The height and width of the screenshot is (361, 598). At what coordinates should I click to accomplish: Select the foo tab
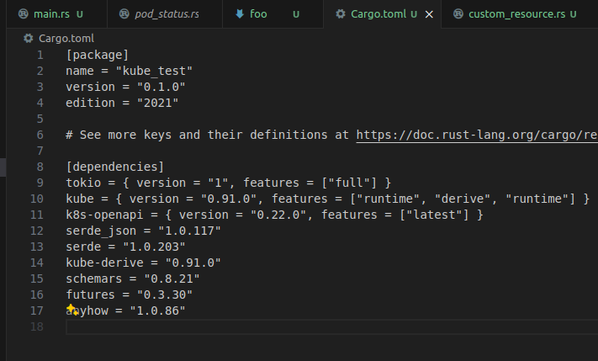coord(258,14)
